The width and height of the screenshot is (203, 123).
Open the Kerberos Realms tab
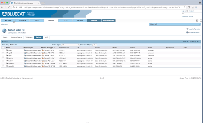coord(16,37)
